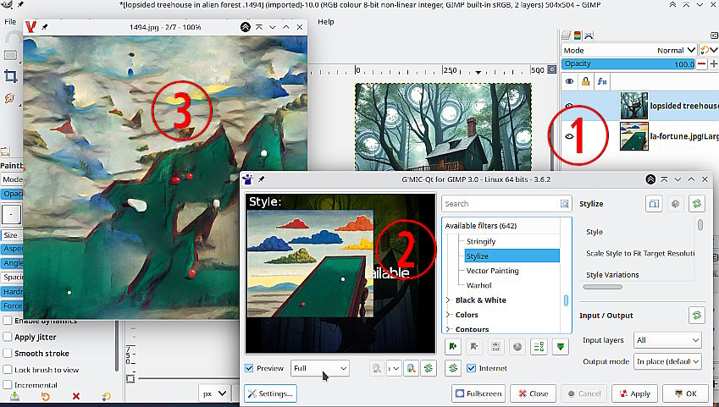
Task: Open the px unit dropdown in the GIMP status bar
Action: (214, 393)
